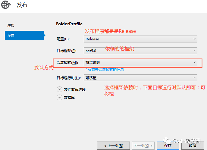Click the 文件发布选项 label text
The image size is (207, 150).
pyautogui.click(x=75, y=89)
